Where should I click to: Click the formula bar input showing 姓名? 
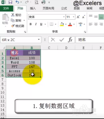pyautogui.click(x=90, y=40)
